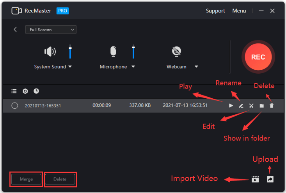This screenshot has height=193, width=286.
Task: Click the RecMaster camera logo icon
Action: pyautogui.click(x=17, y=11)
